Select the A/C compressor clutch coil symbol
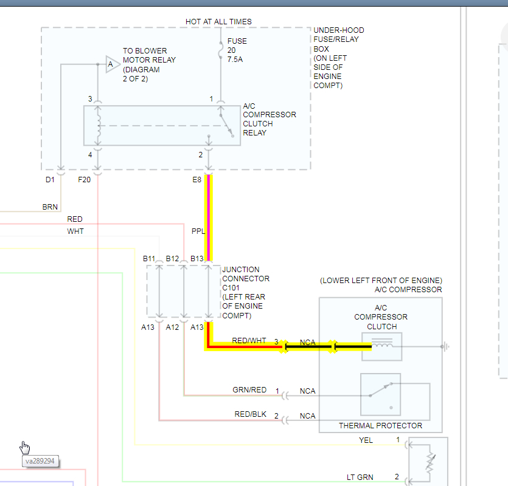The image size is (508, 486). tap(381, 346)
